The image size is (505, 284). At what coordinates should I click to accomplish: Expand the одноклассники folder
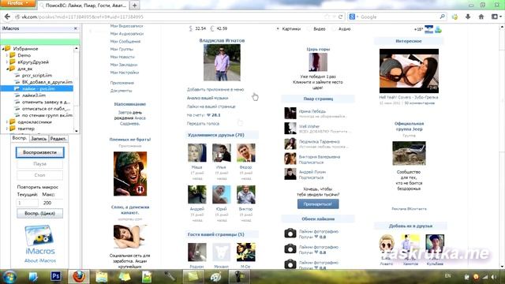(7, 122)
